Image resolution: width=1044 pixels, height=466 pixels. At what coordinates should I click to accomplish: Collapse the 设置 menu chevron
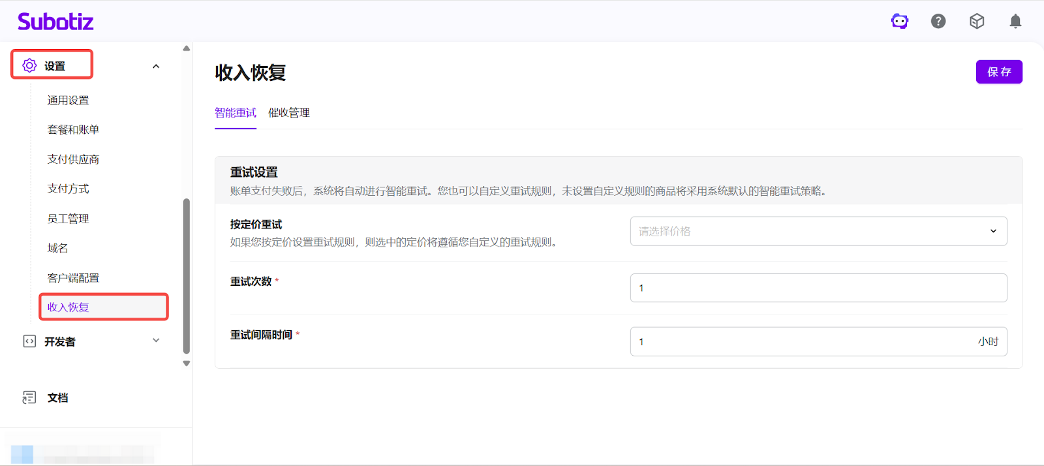[x=156, y=66]
